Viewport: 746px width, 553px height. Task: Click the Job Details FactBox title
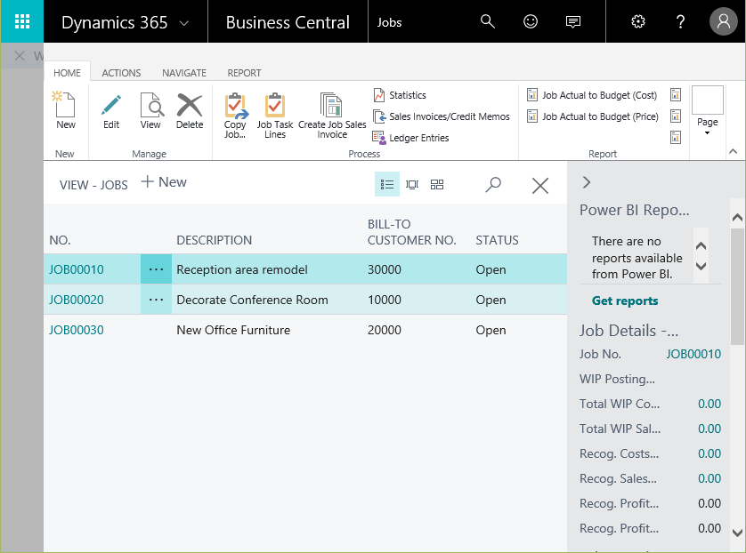point(628,331)
